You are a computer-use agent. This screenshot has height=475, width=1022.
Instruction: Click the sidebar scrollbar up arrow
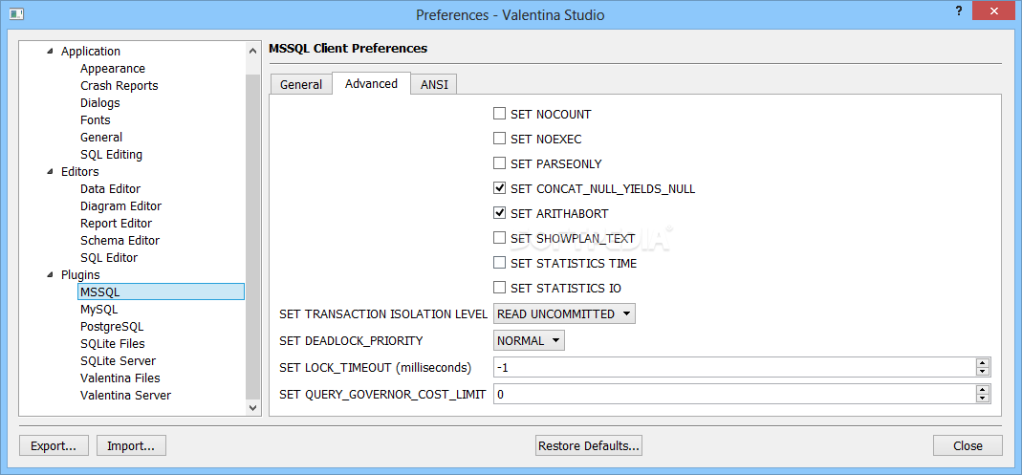pos(253,51)
